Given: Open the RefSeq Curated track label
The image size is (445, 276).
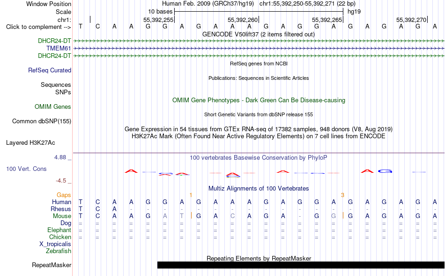Looking at the screenshot, I should coord(49,70).
